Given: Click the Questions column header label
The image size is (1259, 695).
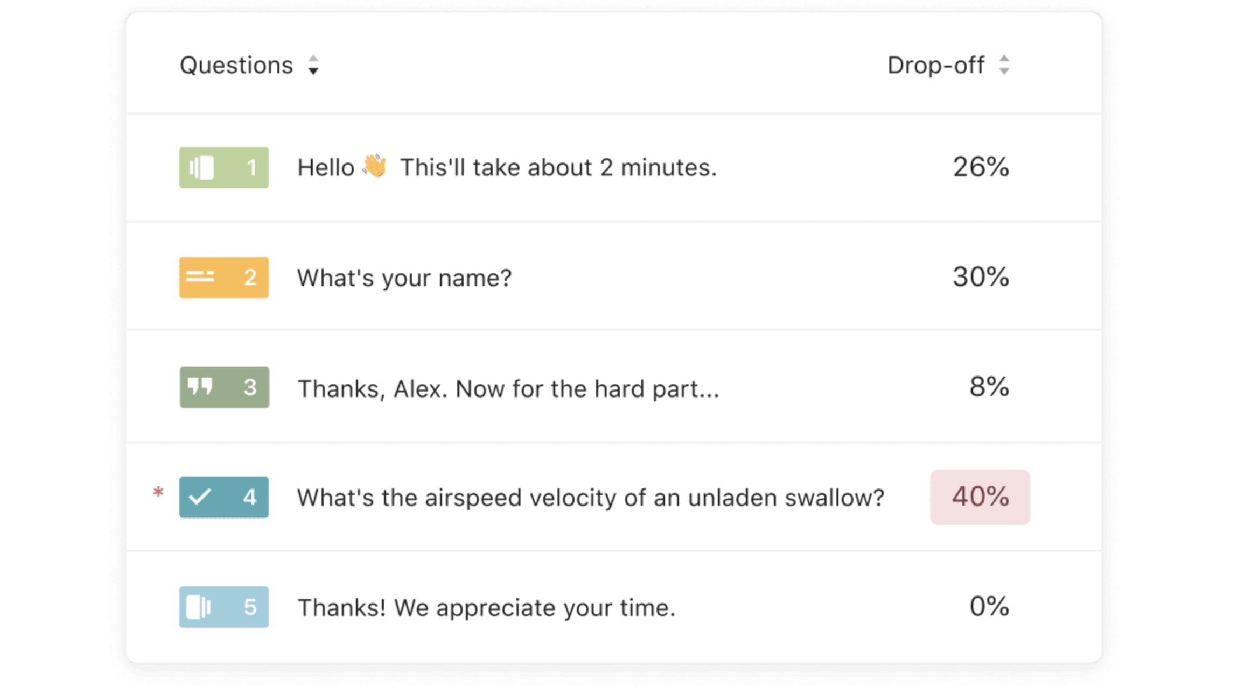Looking at the screenshot, I should [236, 66].
